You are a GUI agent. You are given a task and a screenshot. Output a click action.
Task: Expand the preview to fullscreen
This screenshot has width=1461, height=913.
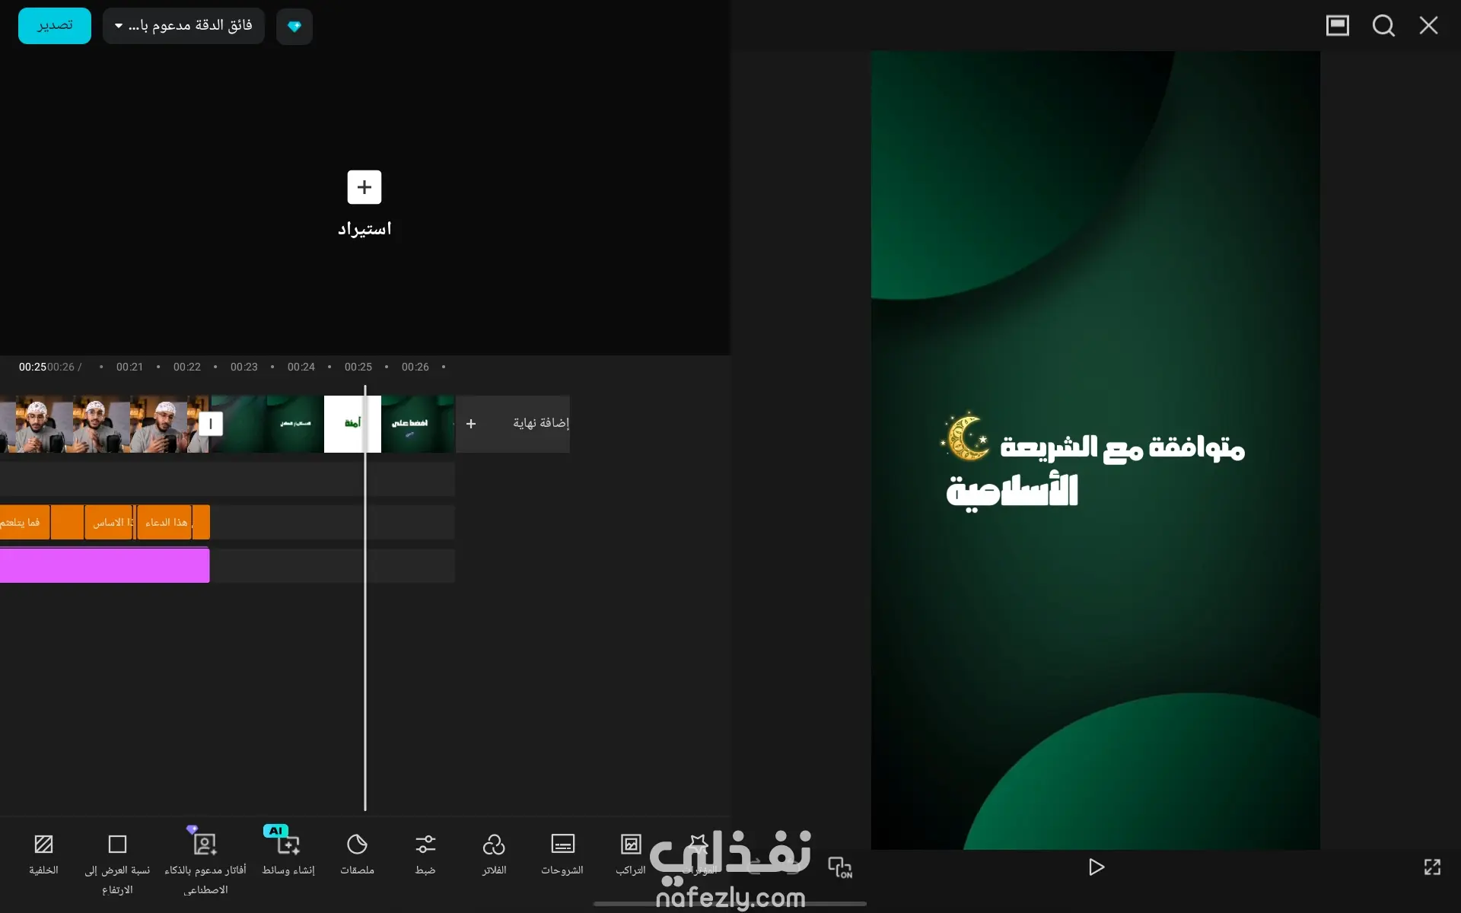tap(1432, 867)
